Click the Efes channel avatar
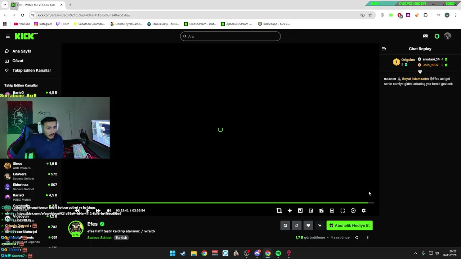The height and width of the screenshot is (259, 461). (x=76, y=228)
